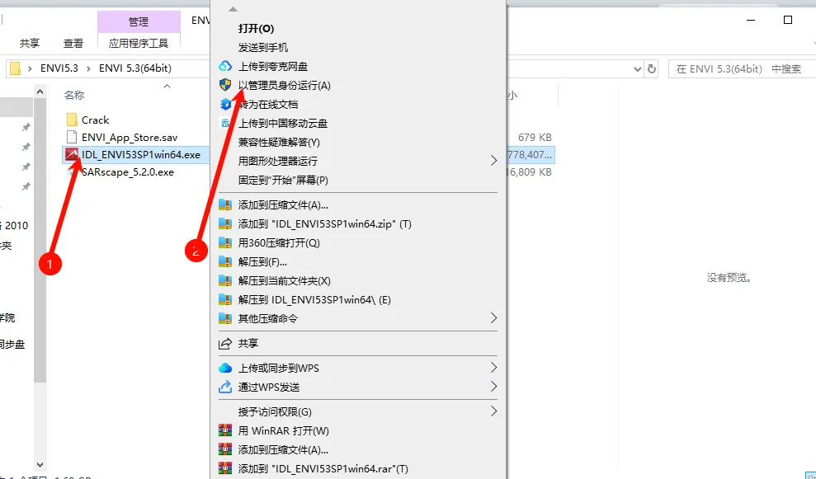
Task: Click the Crack folder icon
Action: (x=72, y=120)
